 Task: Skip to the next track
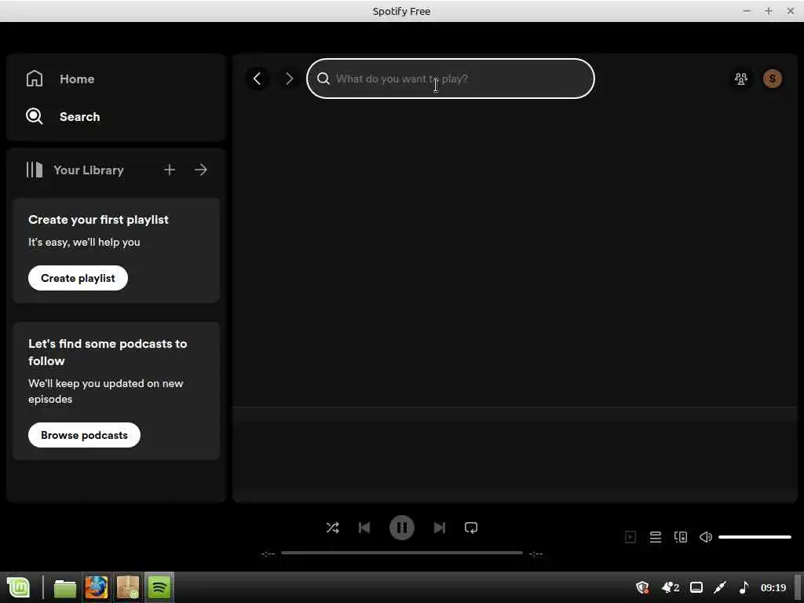point(440,528)
